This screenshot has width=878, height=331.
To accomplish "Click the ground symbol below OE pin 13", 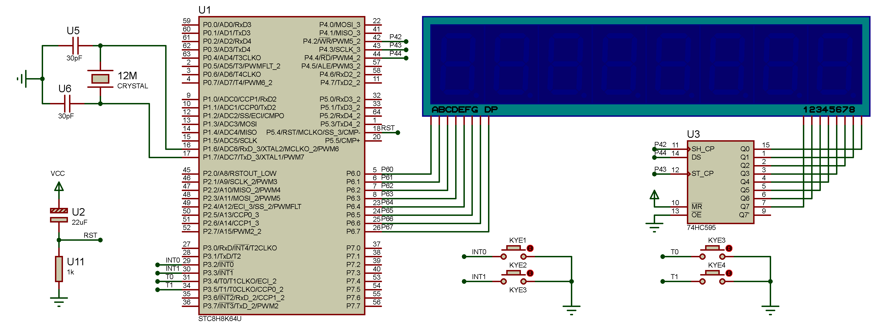I will tap(654, 227).
